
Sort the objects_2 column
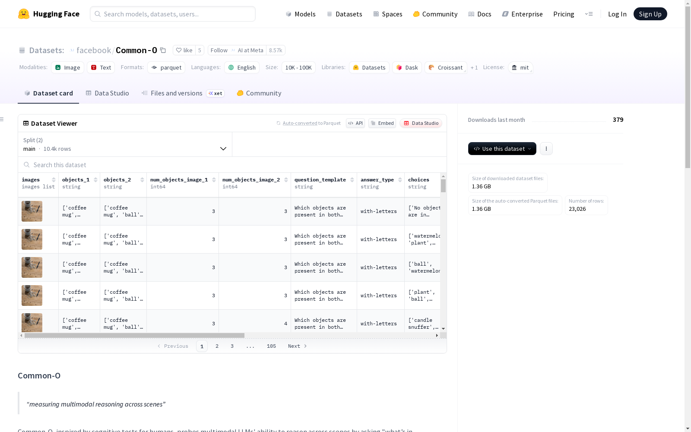pyautogui.click(x=142, y=180)
